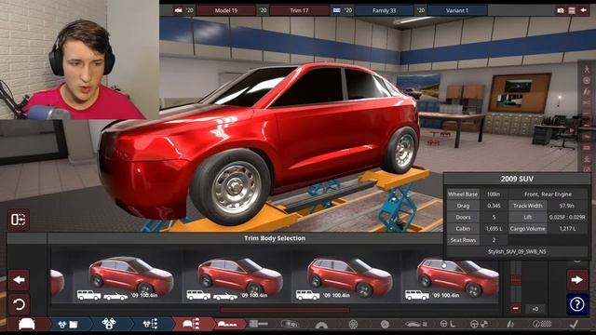This screenshot has width=596, height=335.
Task: Click the drivetrain car outline icon
Action: click(x=290, y=324)
